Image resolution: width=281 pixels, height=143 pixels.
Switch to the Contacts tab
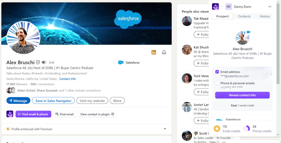tap(244, 16)
